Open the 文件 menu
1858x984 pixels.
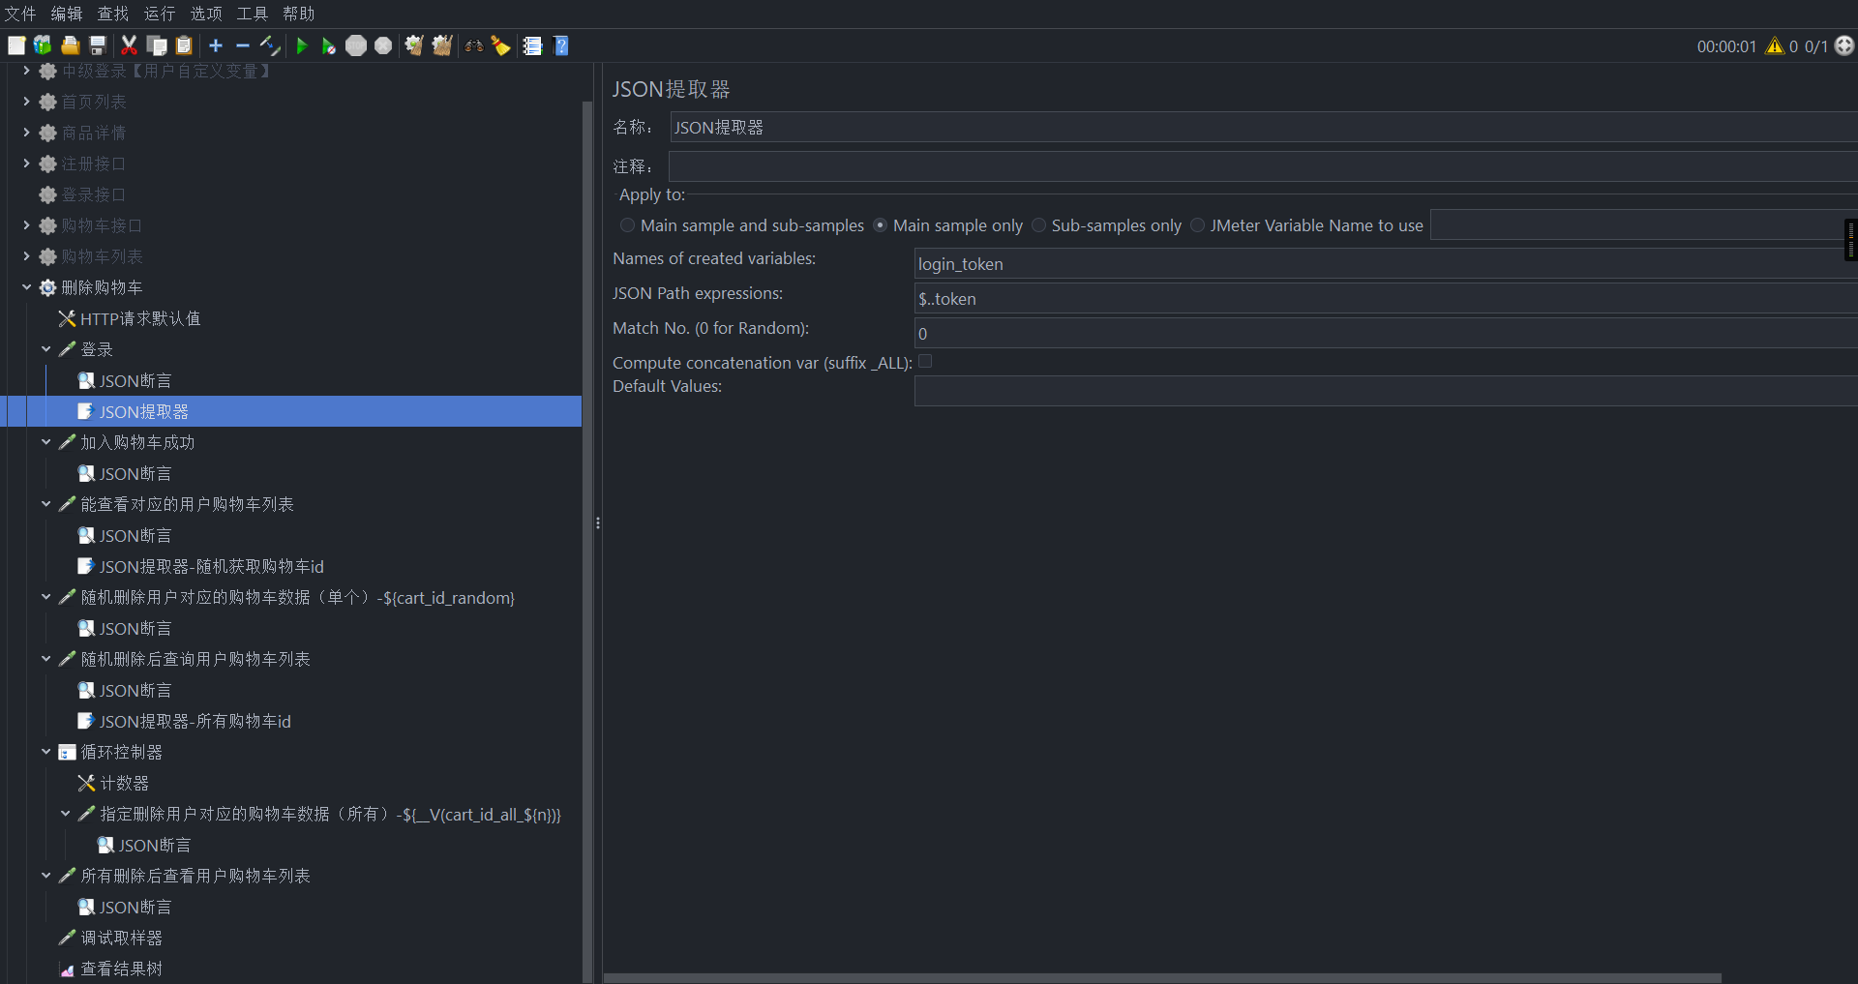(20, 14)
